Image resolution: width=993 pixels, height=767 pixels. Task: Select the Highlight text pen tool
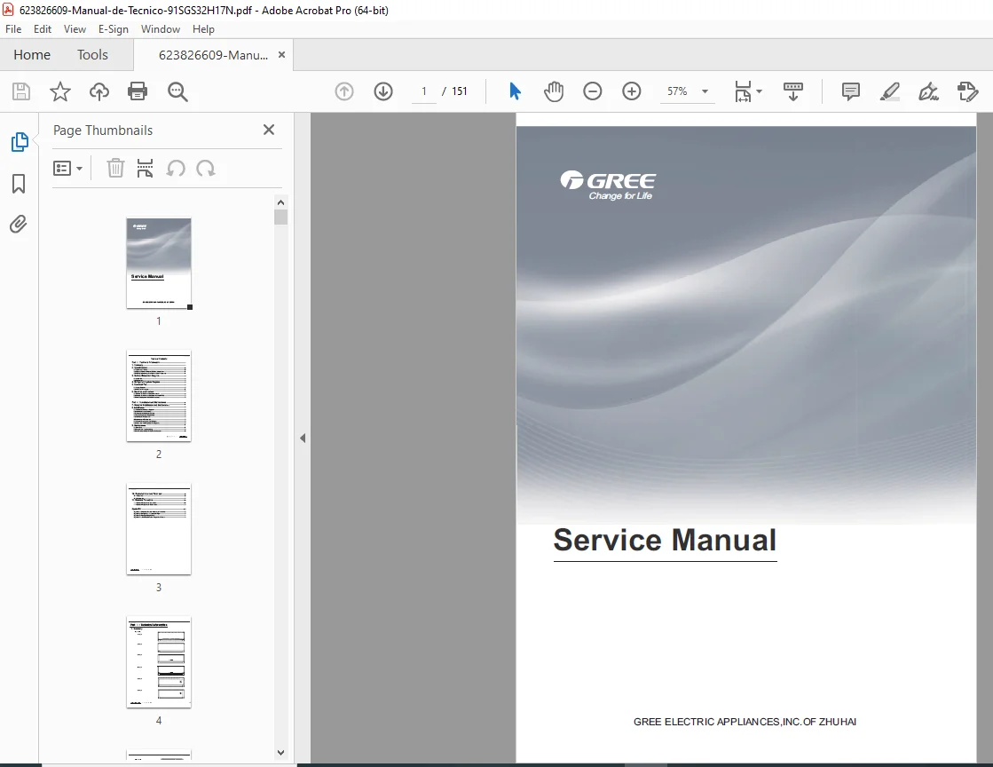(x=890, y=91)
